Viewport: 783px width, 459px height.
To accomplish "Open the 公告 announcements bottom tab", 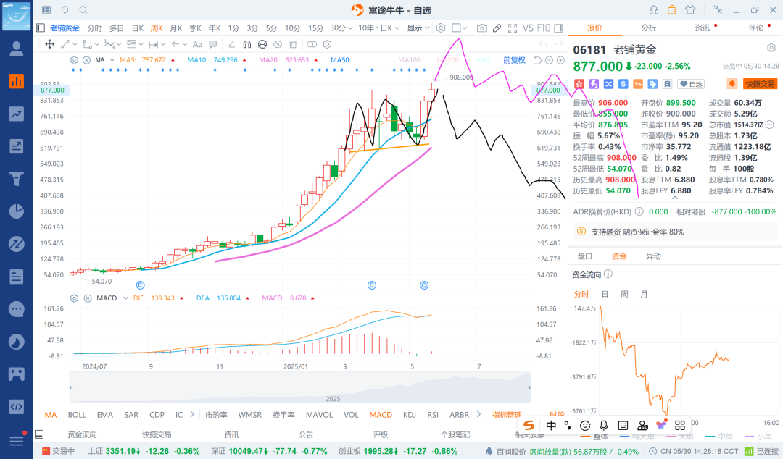I will [306, 434].
